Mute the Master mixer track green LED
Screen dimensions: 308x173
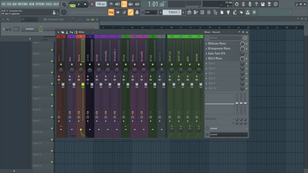click(61, 64)
